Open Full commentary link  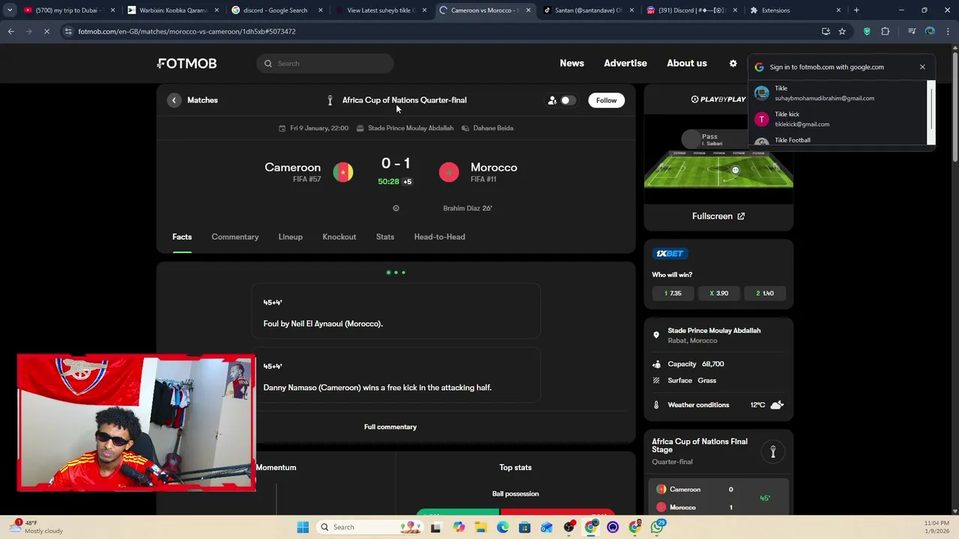(390, 427)
